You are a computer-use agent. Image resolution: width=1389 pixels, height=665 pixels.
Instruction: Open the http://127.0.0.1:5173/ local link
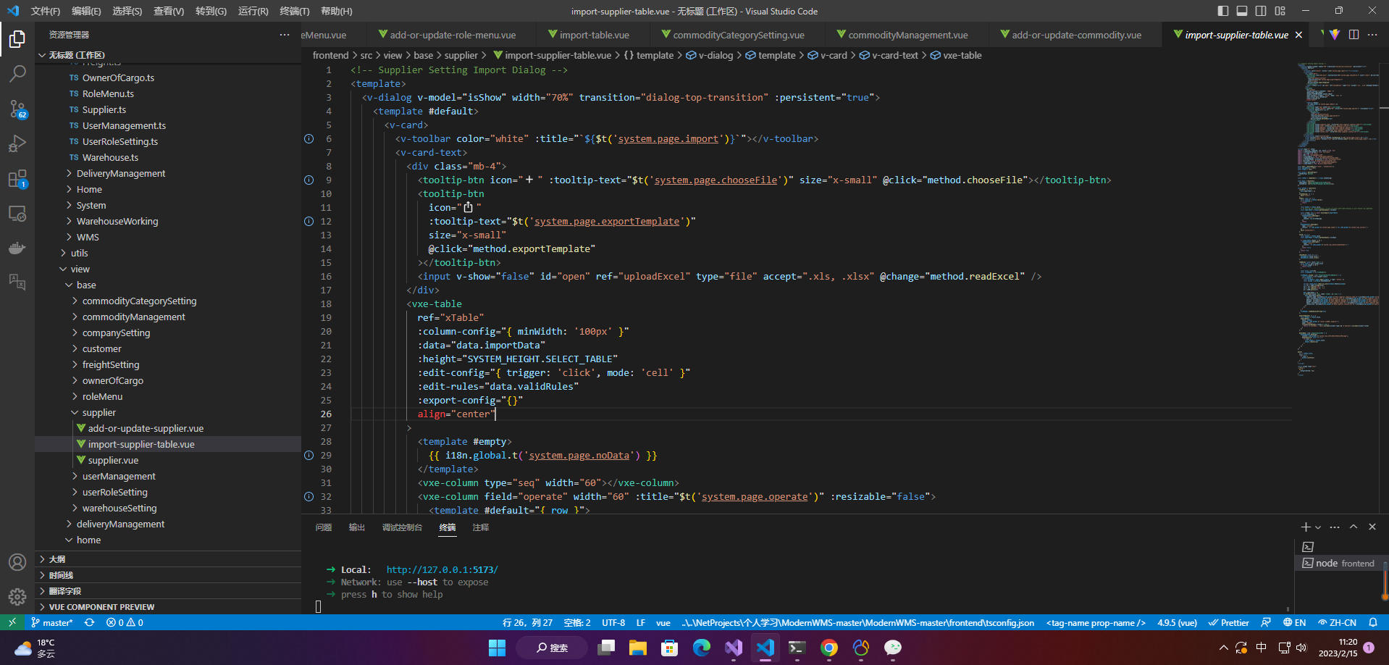click(x=442, y=570)
